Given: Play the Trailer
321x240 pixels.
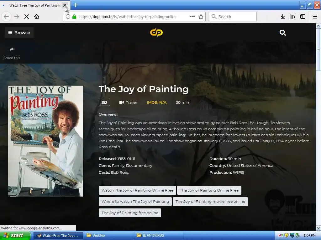Looking at the screenshot, I should 128,102.
